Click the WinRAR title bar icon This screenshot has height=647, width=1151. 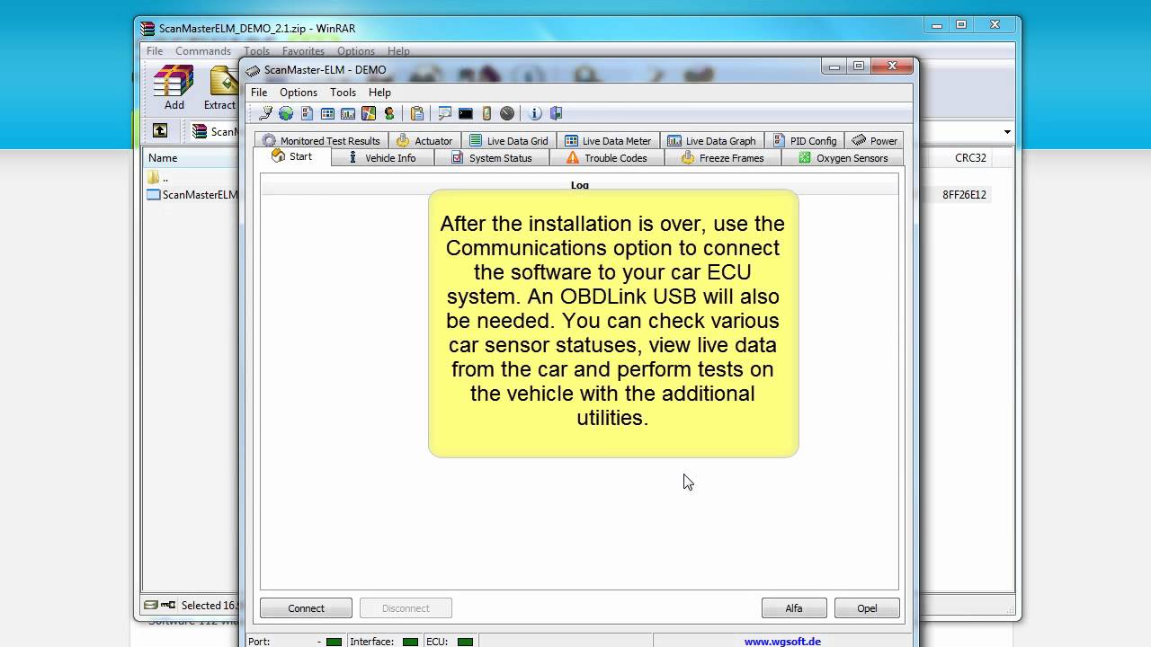coord(147,29)
